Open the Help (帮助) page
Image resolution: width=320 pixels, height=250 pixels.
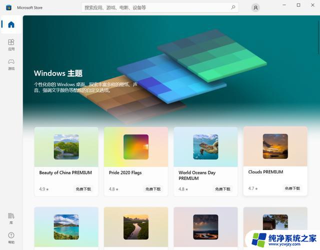[11, 238]
